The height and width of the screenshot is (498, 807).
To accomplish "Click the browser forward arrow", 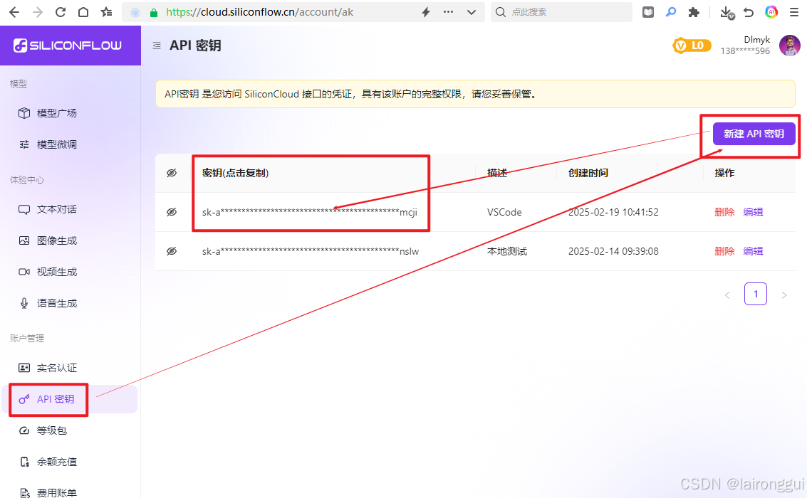I will [38, 12].
